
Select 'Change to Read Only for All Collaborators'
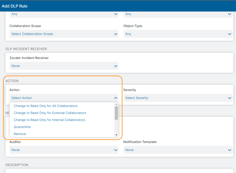pyautogui.click(x=46, y=106)
